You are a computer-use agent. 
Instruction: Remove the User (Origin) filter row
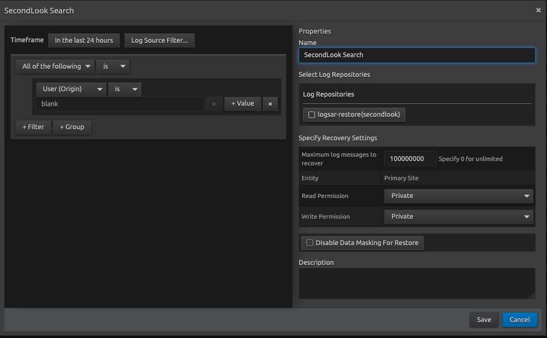pyautogui.click(x=270, y=104)
